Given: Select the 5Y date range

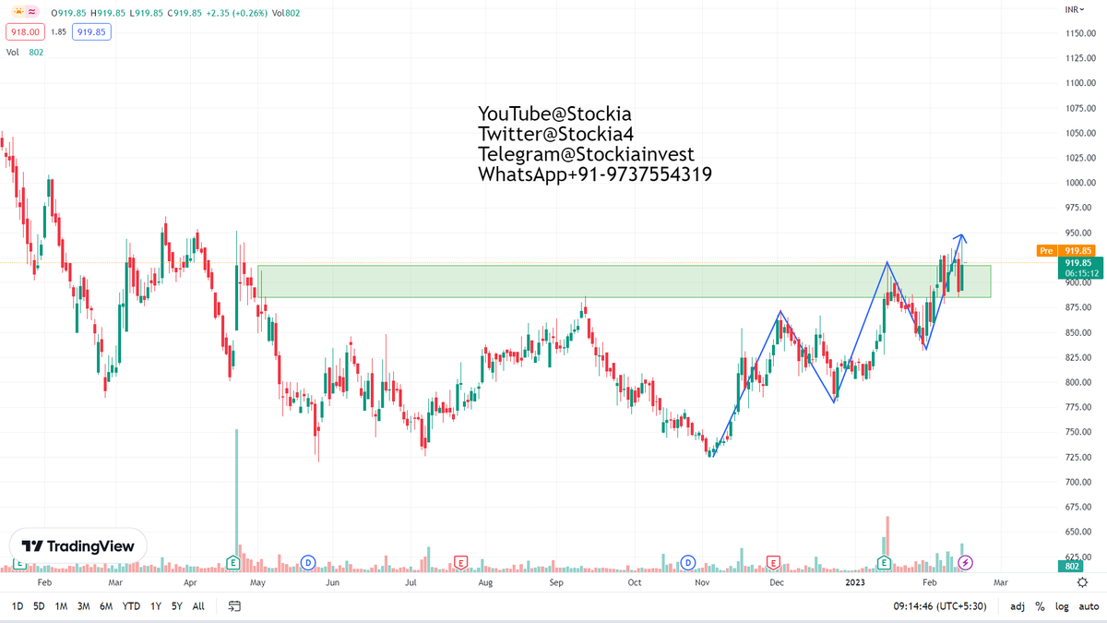Looking at the screenshot, I should coord(175,606).
